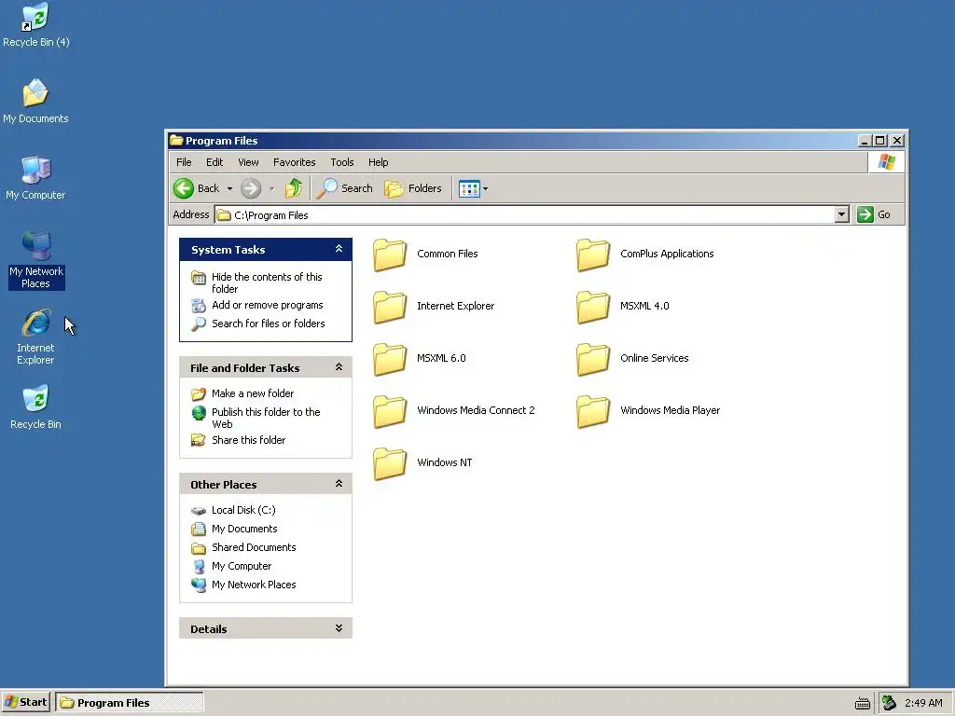Select the MSXML 6.0 folder icon
The width and height of the screenshot is (955, 716).
[390, 359]
